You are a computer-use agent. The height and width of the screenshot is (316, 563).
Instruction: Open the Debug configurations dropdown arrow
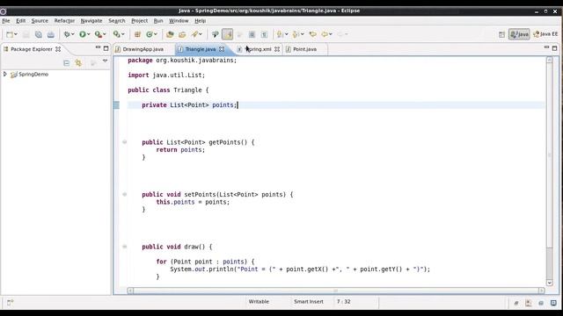click(72, 34)
